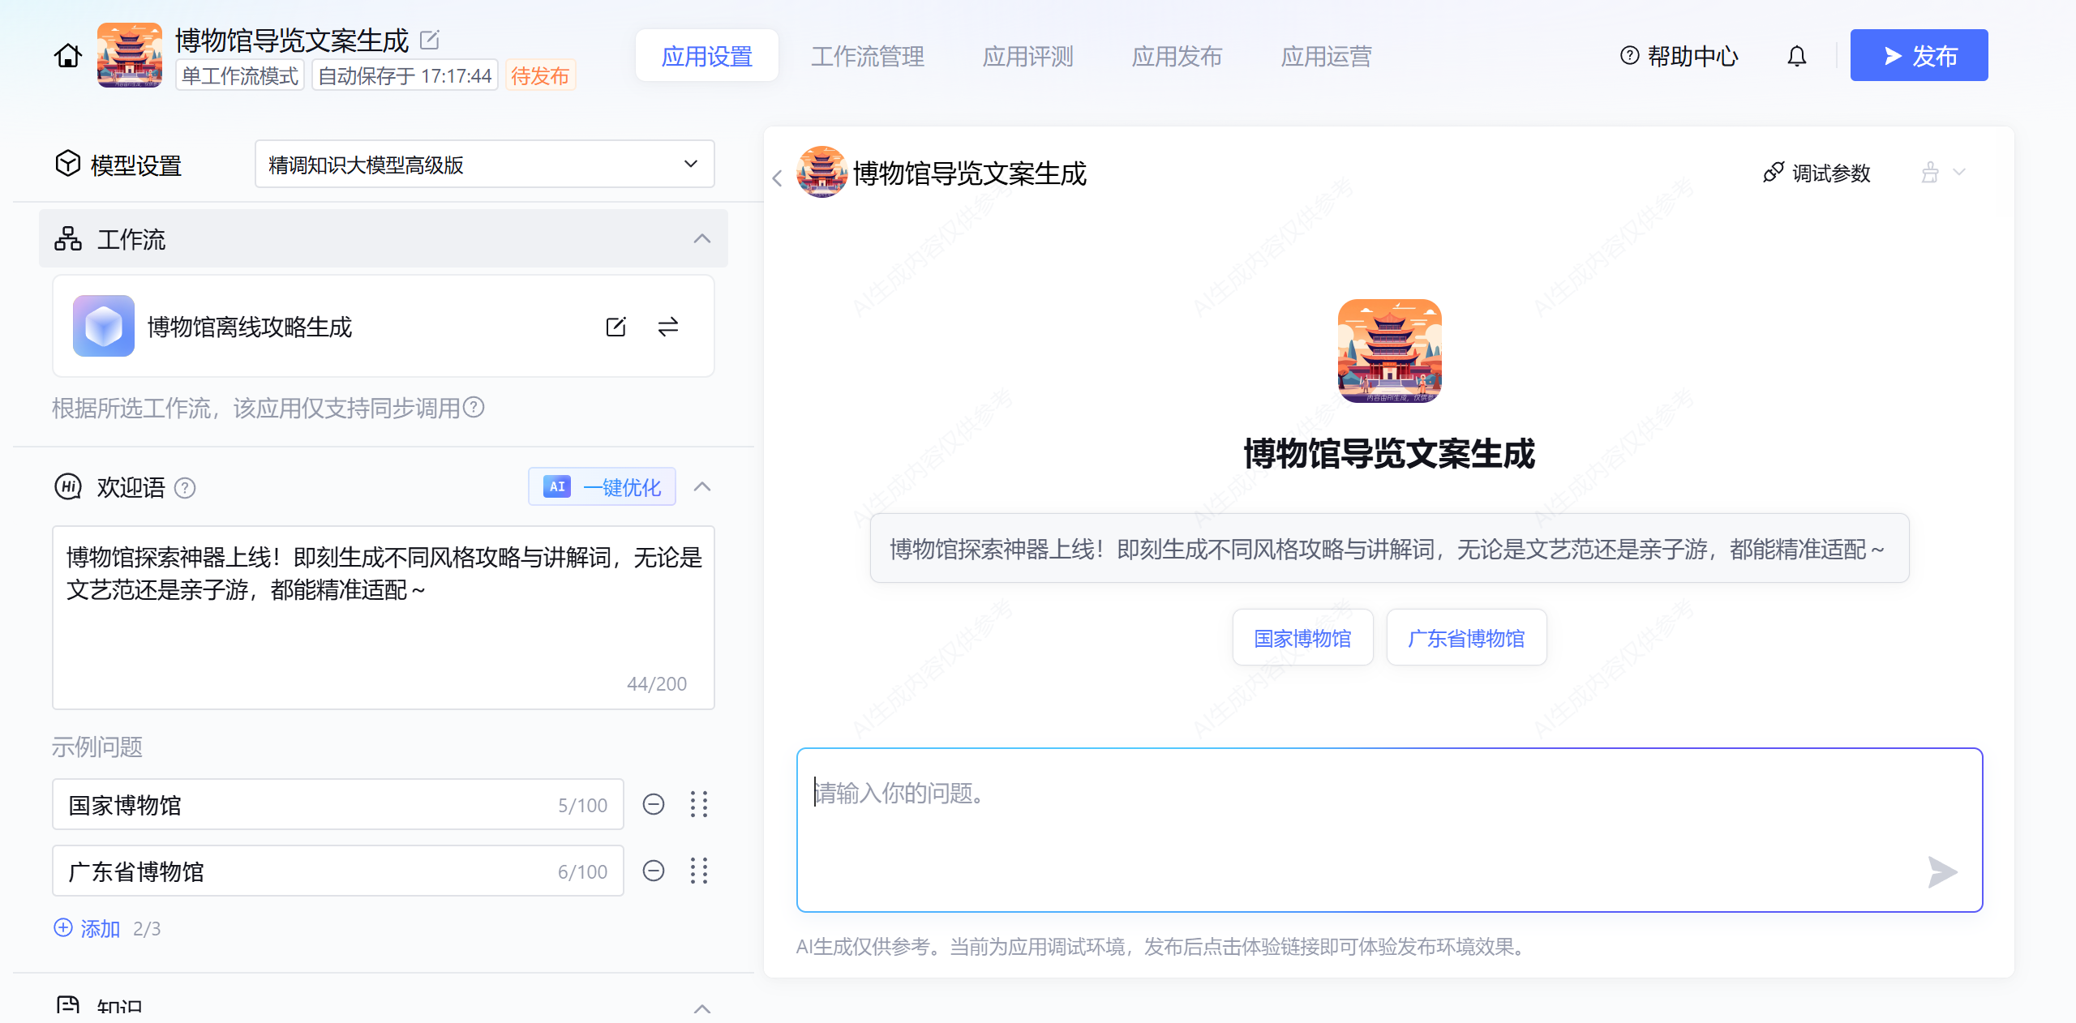Click the help icon next to 欢迎语
This screenshot has width=2076, height=1023.
185,488
